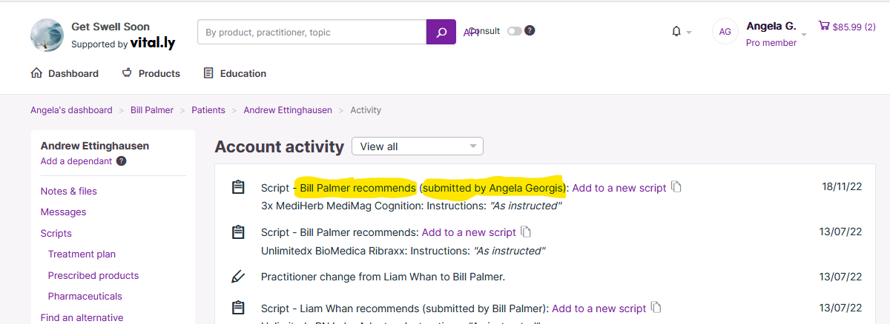Viewport: 890px width, 324px height.
Task: Click copy icon on Ribraxx script entry
Action: click(x=525, y=232)
